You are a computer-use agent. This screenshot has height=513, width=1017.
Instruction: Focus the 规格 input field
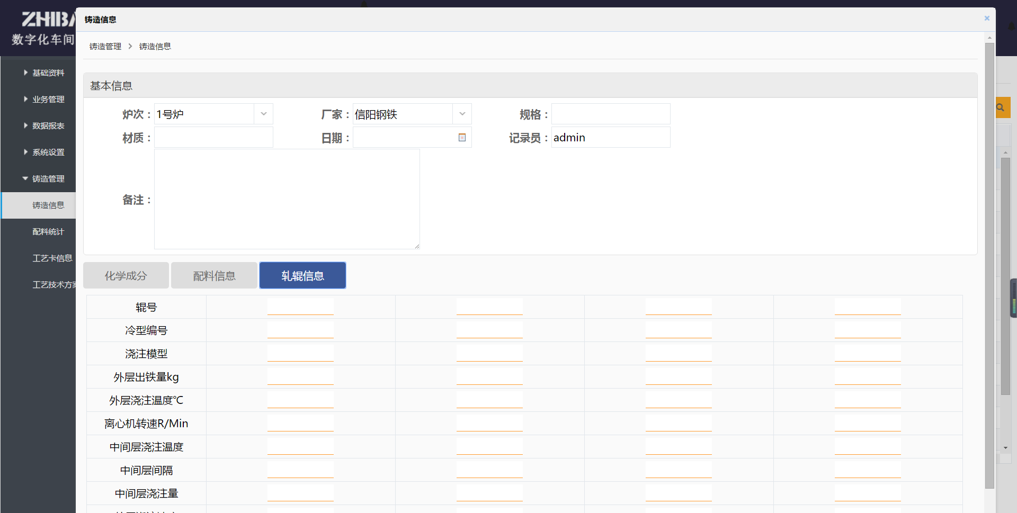coord(611,114)
